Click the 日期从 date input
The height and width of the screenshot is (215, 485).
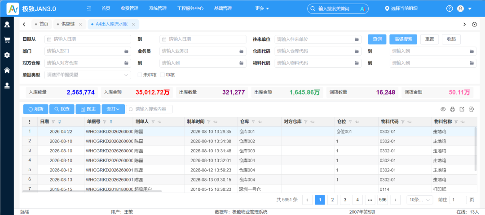(88, 39)
